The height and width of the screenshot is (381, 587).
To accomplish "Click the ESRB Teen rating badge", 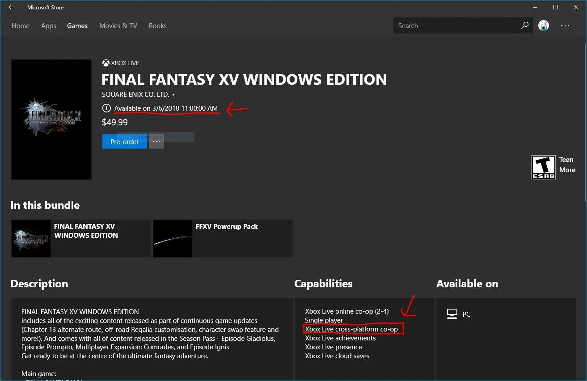I will pyautogui.click(x=543, y=167).
